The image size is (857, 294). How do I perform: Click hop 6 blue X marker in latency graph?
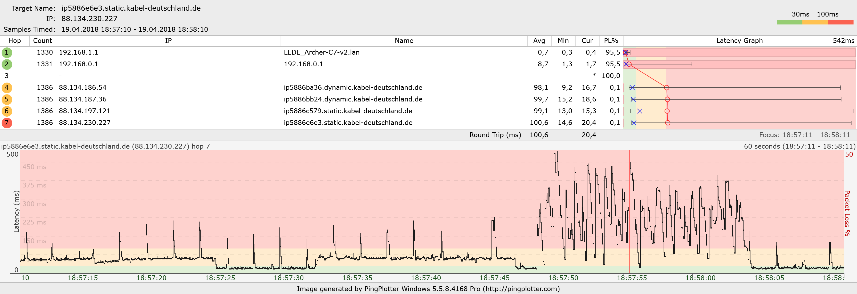[639, 111]
